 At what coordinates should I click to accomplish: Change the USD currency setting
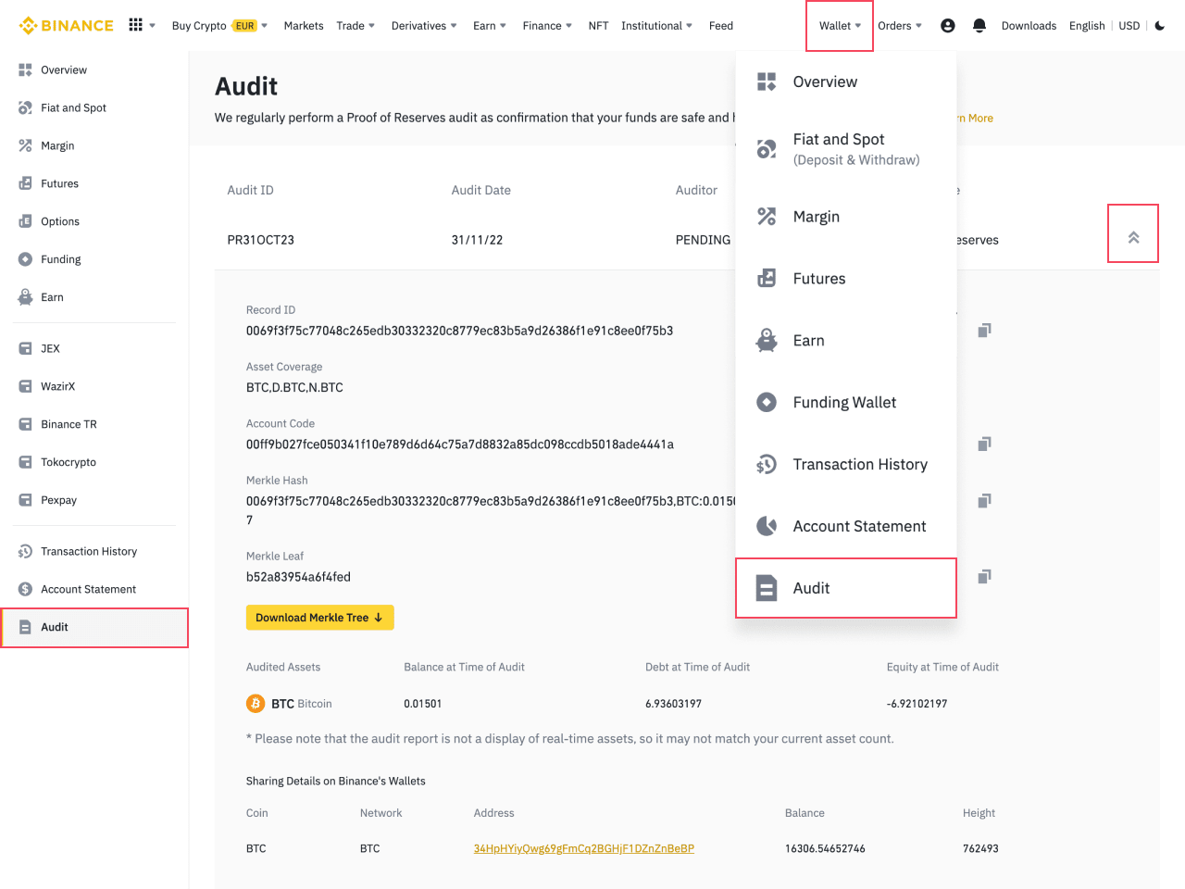1129,26
